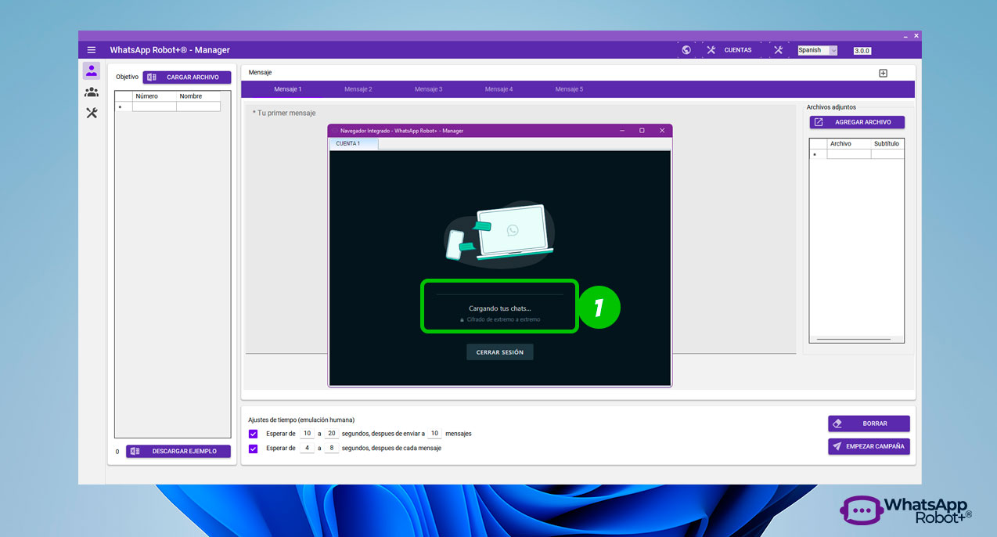The width and height of the screenshot is (997, 537).
Task: Click the 8 seconds maximum field
Action: [332, 449]
